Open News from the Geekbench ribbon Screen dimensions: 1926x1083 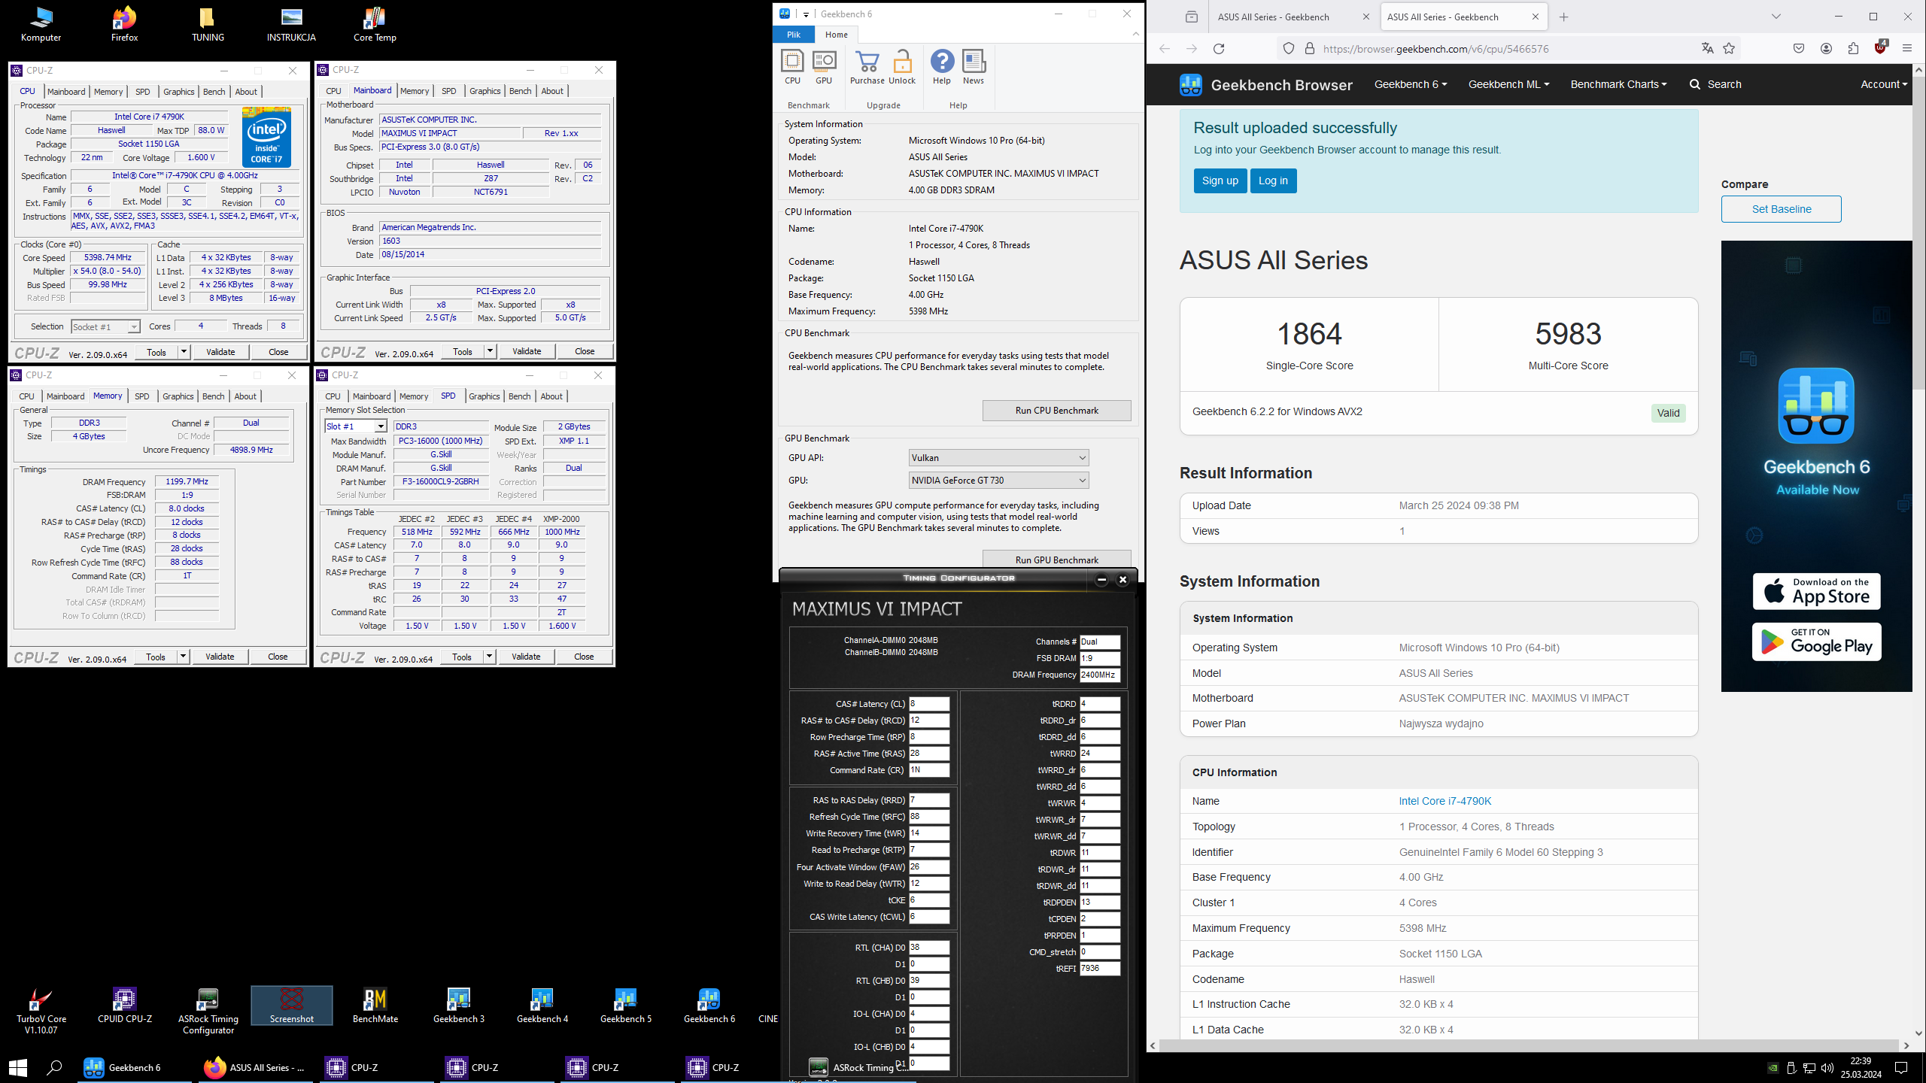973,67
